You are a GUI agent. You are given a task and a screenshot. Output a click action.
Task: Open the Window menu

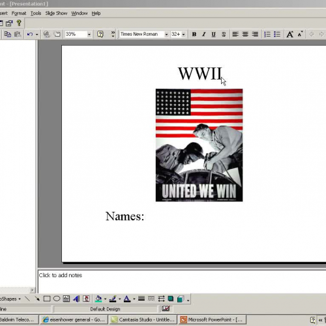coord(80,14)
